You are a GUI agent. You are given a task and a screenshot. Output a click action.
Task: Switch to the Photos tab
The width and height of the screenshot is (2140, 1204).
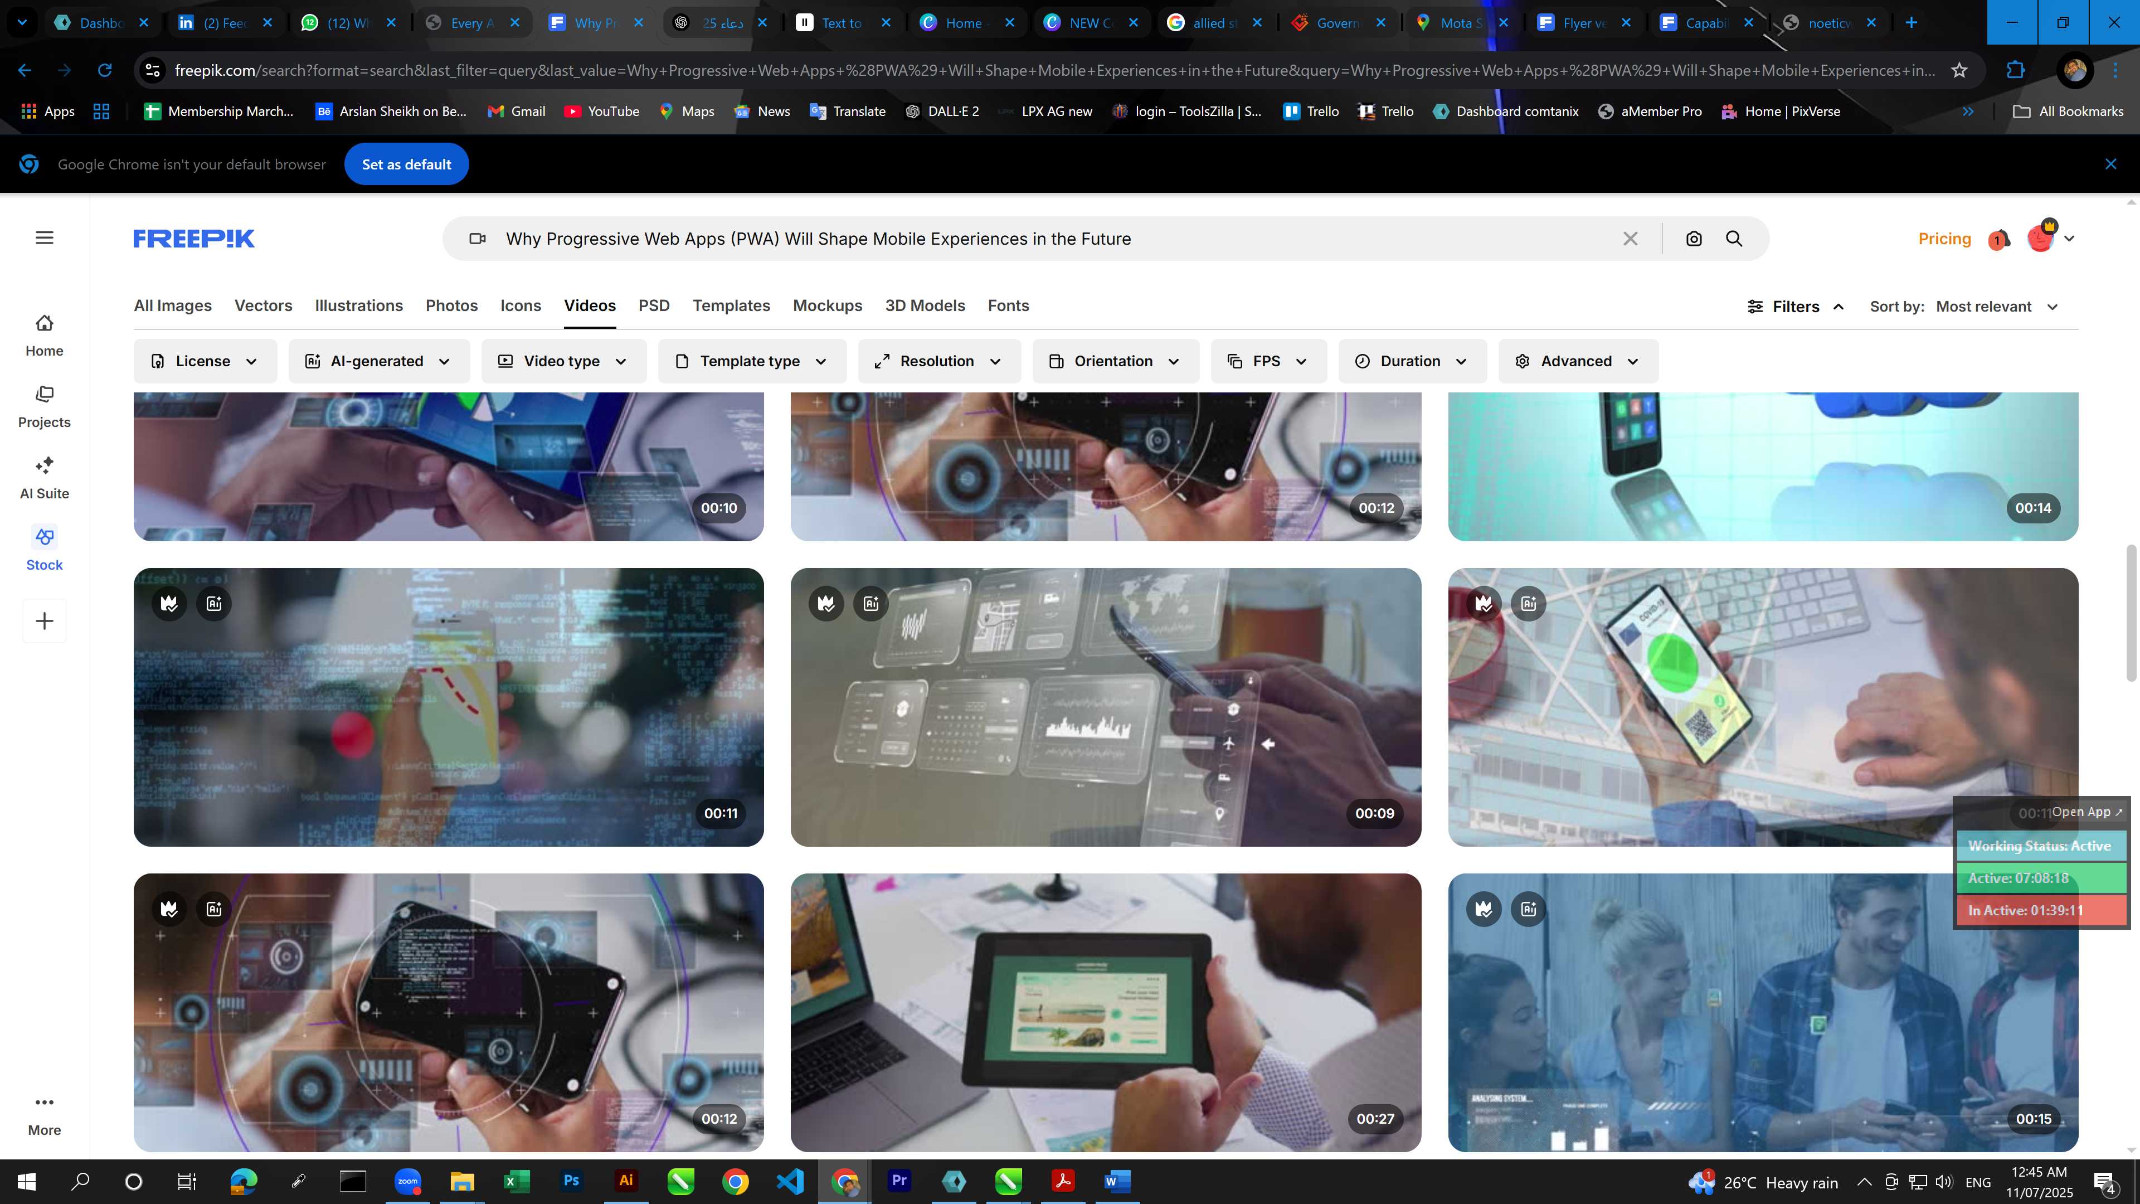pyautogui.click(x=451, y=306)
